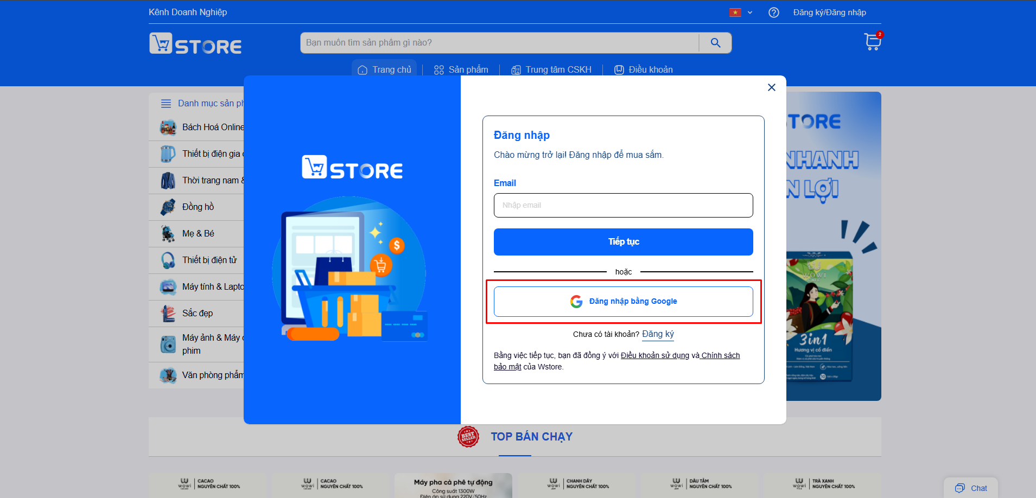Click the hamburger icon for Danh mục
Screen dimensions: 1036x498
166,104
